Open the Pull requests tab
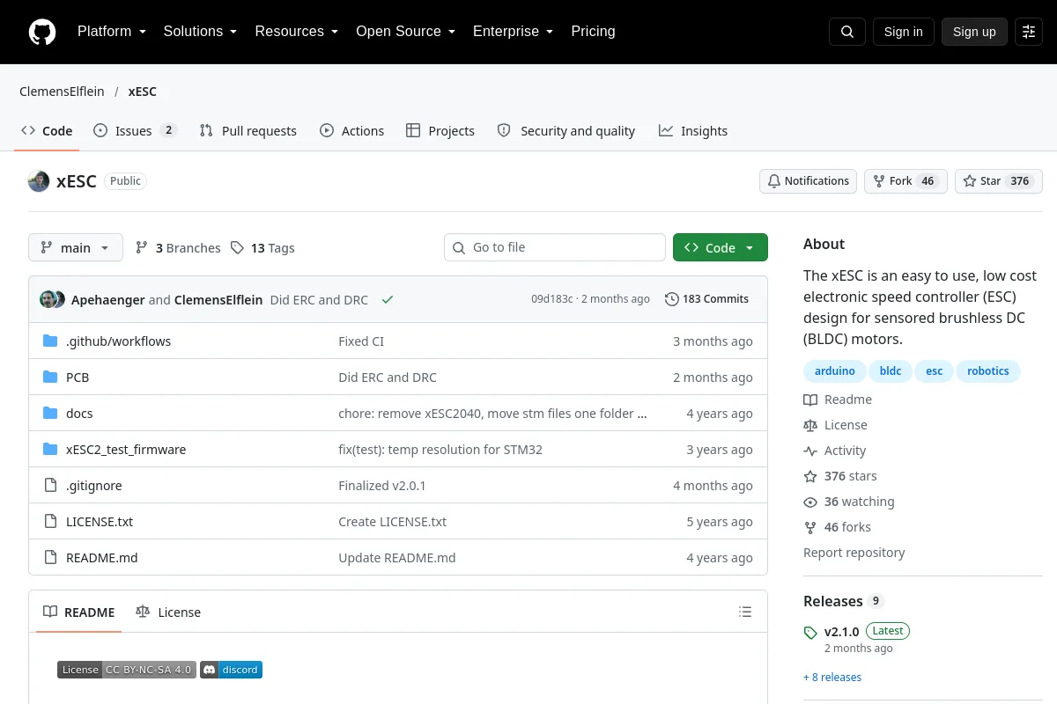This screenshot has width=1057, height=704. (248, 131)
